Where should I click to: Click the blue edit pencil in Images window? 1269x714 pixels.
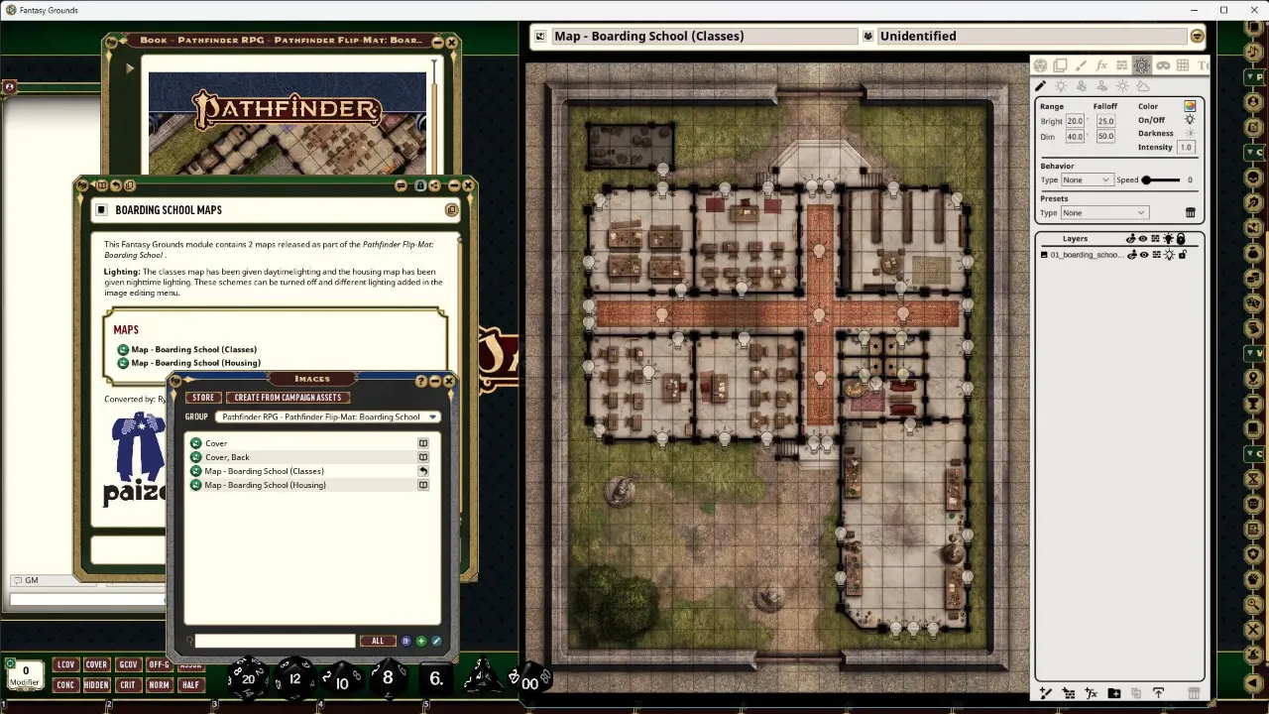point(435,641)
